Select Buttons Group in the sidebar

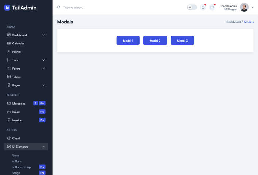(x=21, y=167)
